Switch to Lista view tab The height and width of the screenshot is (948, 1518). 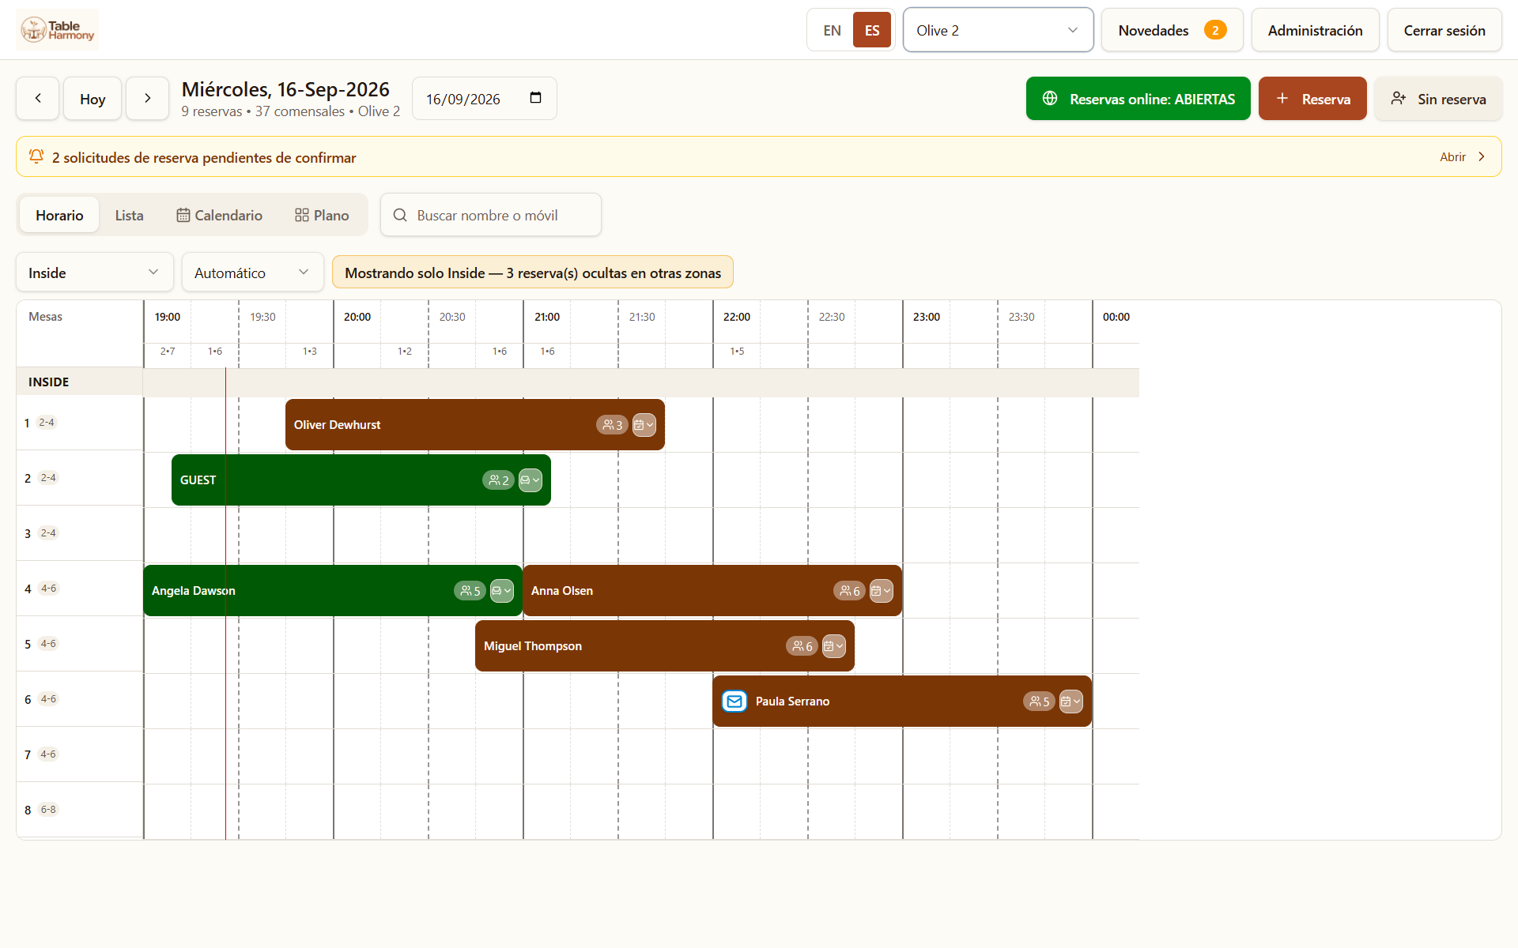click(129, 215)
